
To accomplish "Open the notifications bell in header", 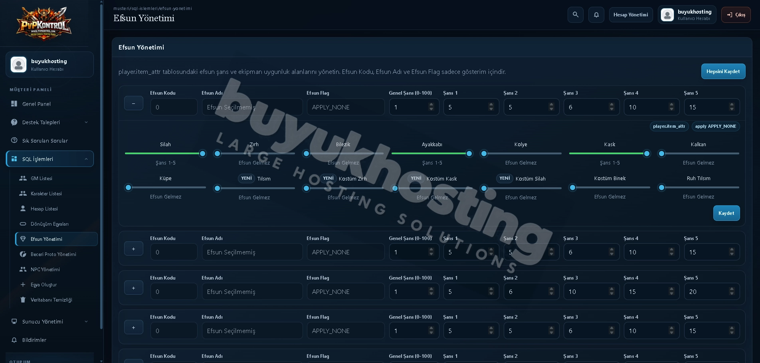I will [596, 15].
